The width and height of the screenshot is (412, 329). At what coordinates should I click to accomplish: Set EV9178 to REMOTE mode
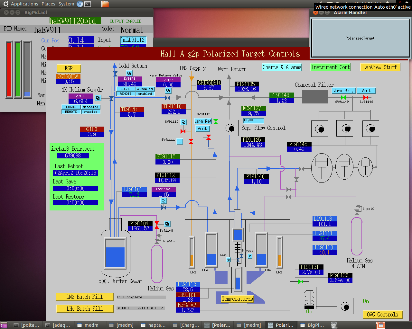[126, 94]
